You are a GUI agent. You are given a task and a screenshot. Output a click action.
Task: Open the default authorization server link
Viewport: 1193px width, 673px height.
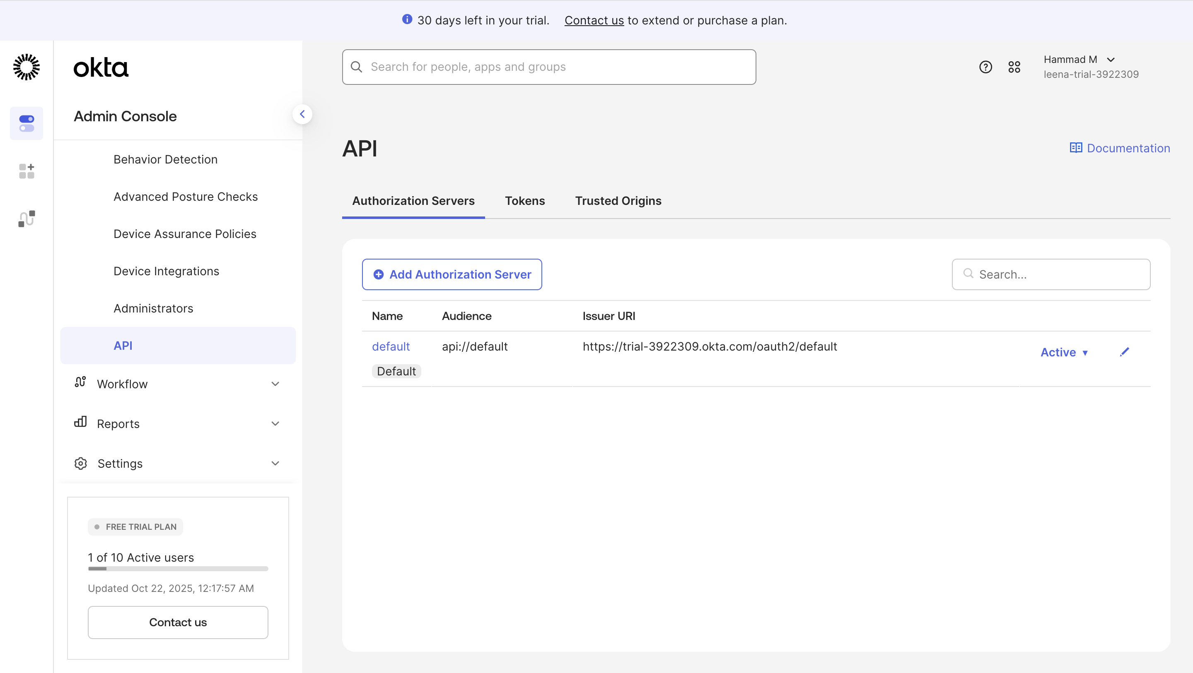coord(390,347)
